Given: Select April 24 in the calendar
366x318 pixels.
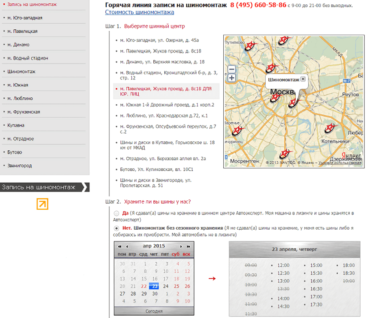Looking at the screenshot, I should click(x=166, y=286).
